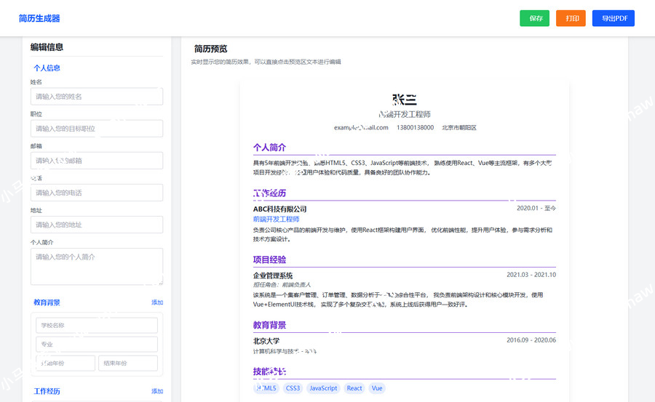Click the 担任角色：前端负责人 text
Viewport: 655px width, 402px height.
pyautogui.click(x=282, y=285)
